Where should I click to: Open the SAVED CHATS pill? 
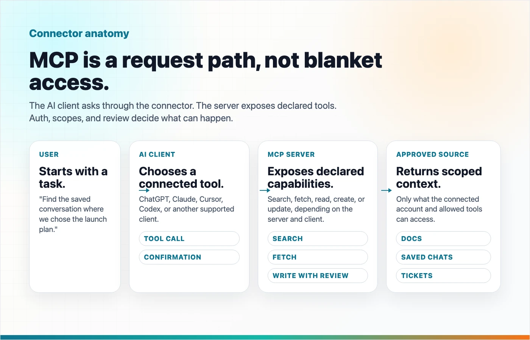pos(443,257)
